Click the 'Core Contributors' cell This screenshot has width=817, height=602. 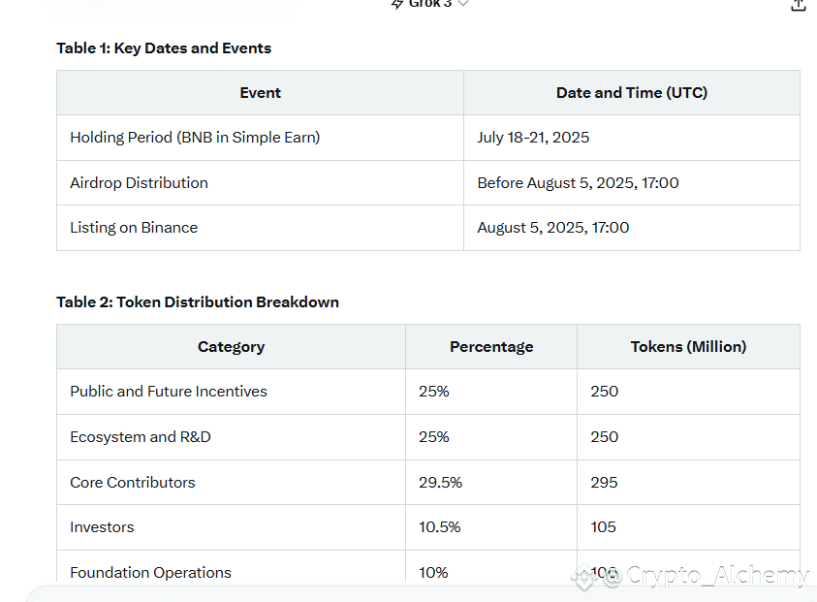231,482
